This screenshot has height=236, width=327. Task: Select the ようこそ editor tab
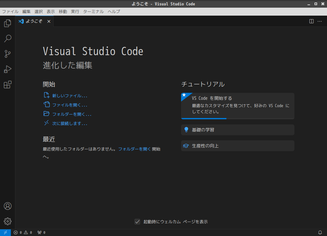(x=34, y=21)
